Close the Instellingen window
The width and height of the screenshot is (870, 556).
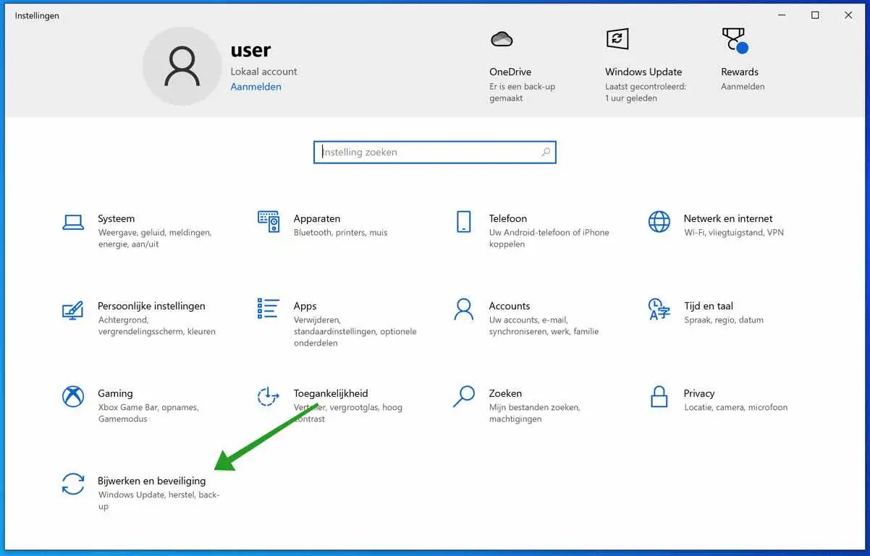[x=848, y=15]
